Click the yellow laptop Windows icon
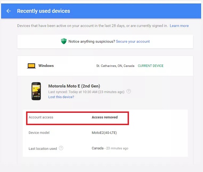This screenshot has width=203, height=172. point(31,66)
